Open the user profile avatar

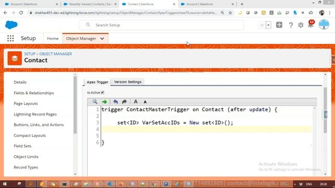324,25
